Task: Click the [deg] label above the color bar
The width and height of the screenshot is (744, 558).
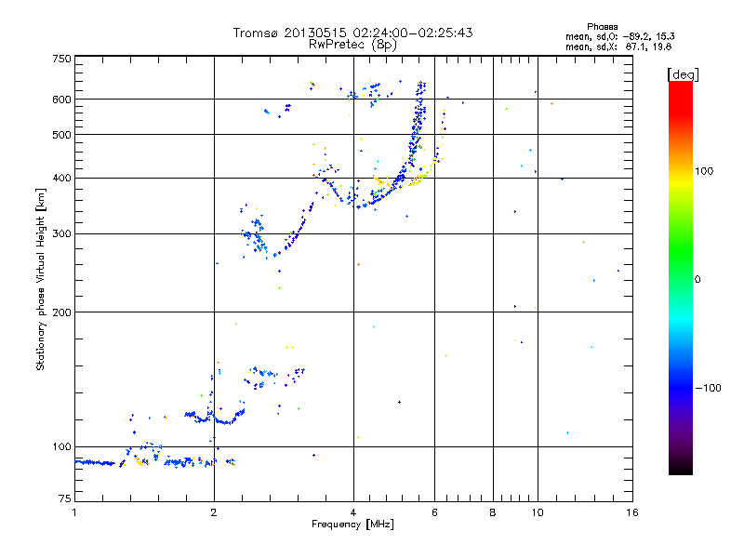Action: pyautogui.click(x=683, y=74)
